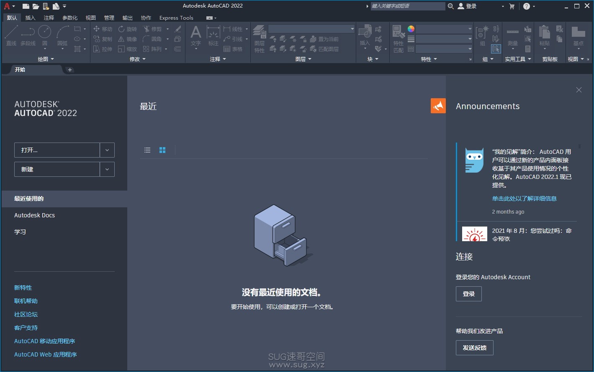This screenshot has height=372, width=594.
Task: Open the Help dropdown arrow
Action: (534, 7)
